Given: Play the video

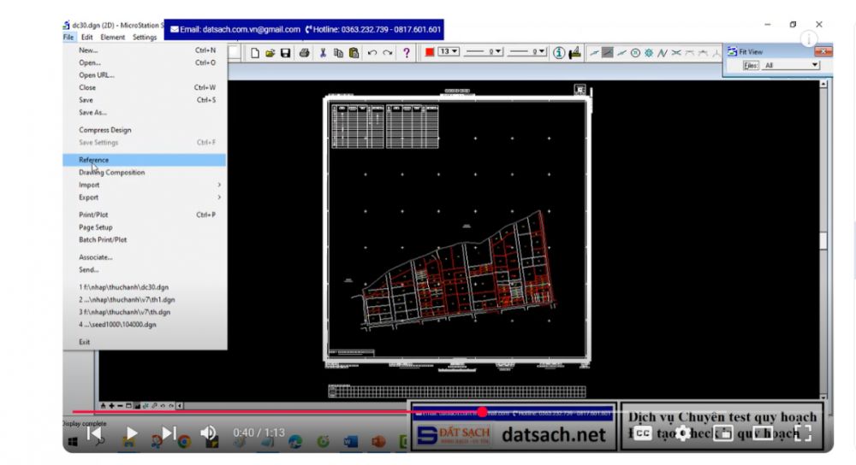Looking at the screenshot, I should pyautogui.click(x=131, y=433).
